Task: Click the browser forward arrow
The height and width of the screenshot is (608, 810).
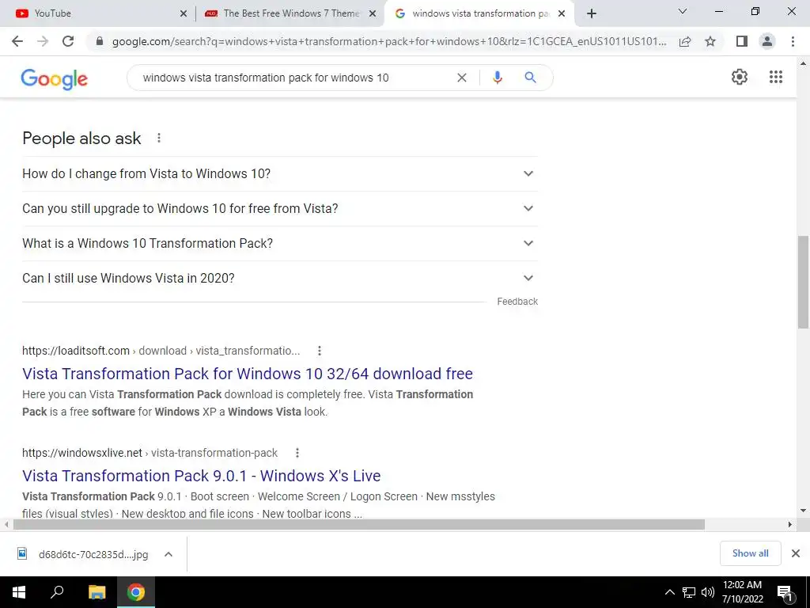Action: (43, 41)
